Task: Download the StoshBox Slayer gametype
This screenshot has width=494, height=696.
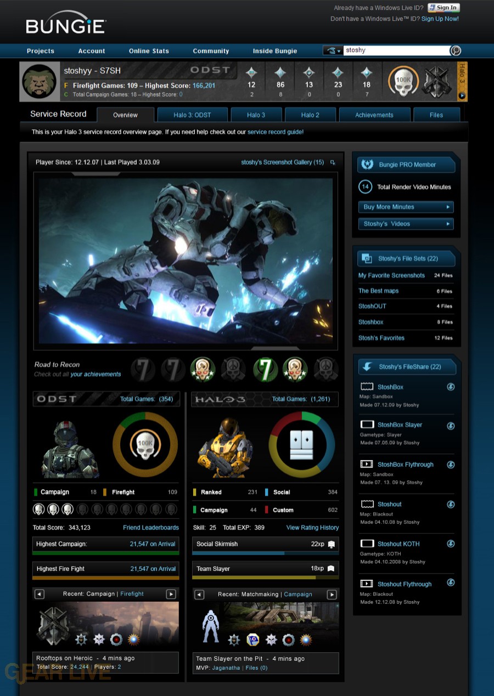Action: tap(451, 425)
